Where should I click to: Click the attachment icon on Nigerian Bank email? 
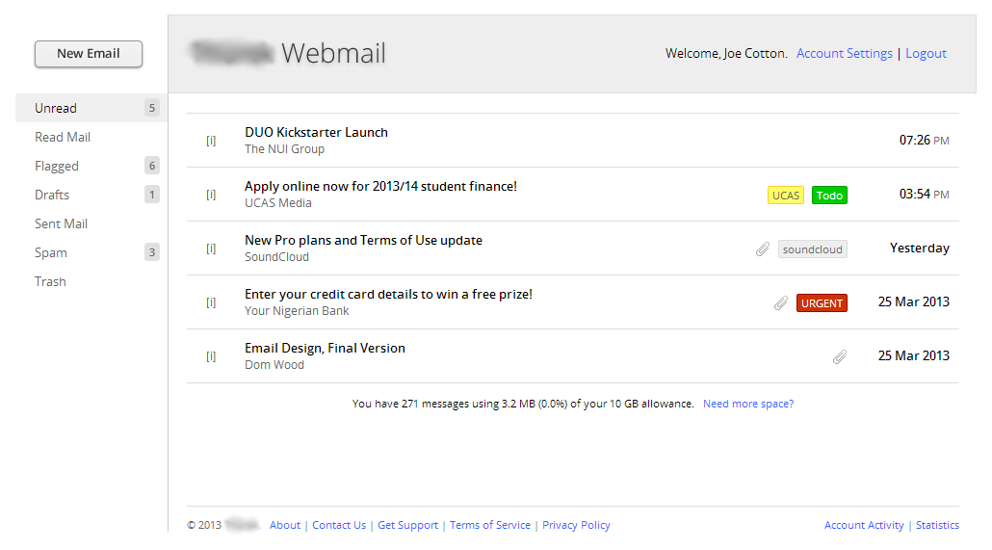pyautogui.click(x=781, y=303)
